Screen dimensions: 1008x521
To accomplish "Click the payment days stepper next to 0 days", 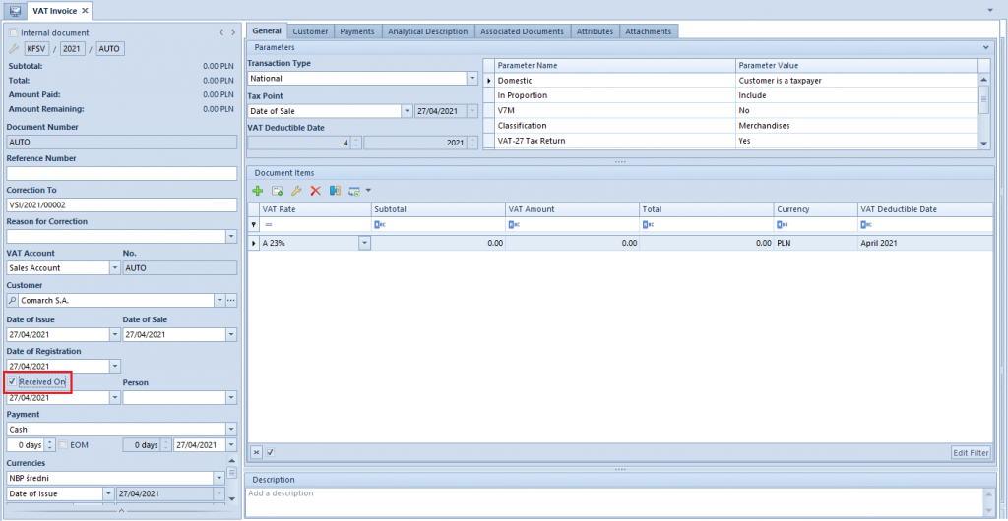I will (51, 445).
